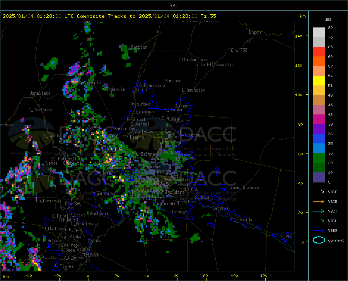Click the dBZ title at top
348x281 pixels.
[174, 6]
